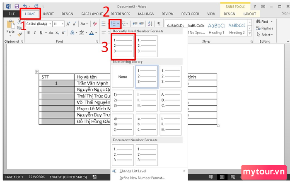Click the Clear Formatting eraser icon
The height and width of the screenshot is (184, 290).
(95, 24)
